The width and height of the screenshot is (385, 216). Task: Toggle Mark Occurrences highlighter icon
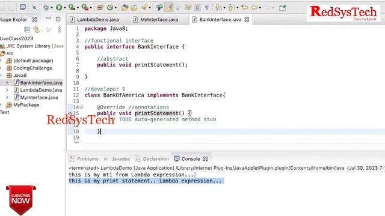(169, 8)
